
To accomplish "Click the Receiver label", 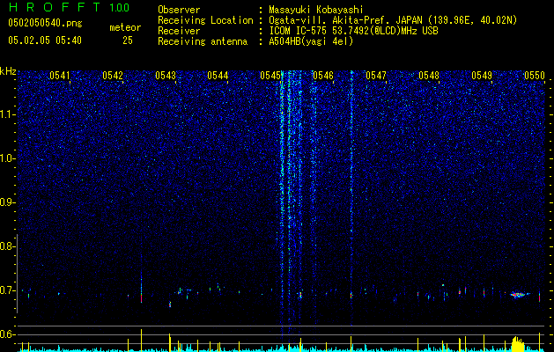I will [x=179, y=31].
